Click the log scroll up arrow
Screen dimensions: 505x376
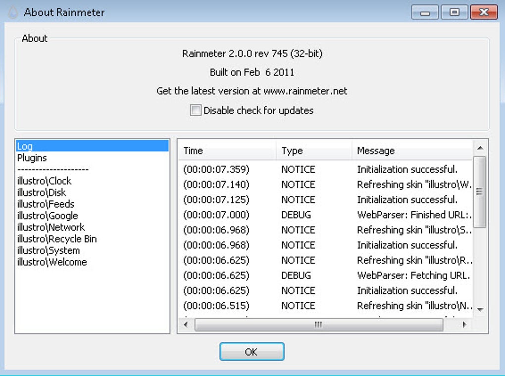click(480, 148)
